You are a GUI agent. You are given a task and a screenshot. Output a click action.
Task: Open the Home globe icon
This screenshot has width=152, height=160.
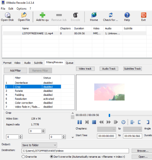(x=94, y=15)
